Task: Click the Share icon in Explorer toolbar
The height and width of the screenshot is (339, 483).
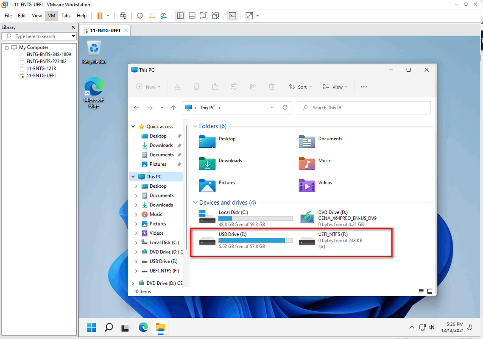Action: (x=253, y=87)
